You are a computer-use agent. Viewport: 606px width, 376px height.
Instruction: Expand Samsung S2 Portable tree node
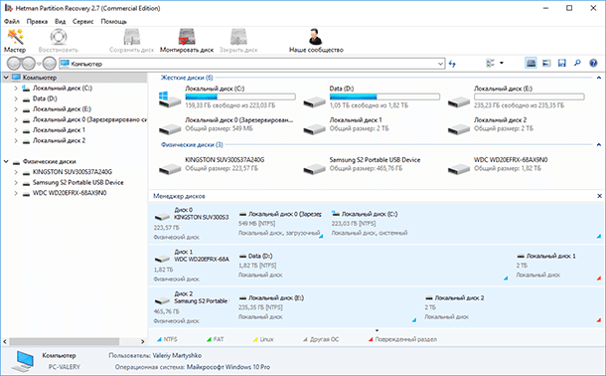point(16,182)
